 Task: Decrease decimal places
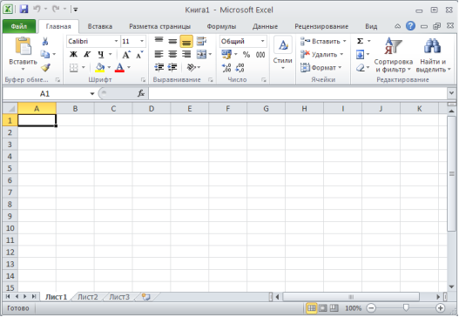(x=240, y=68)
